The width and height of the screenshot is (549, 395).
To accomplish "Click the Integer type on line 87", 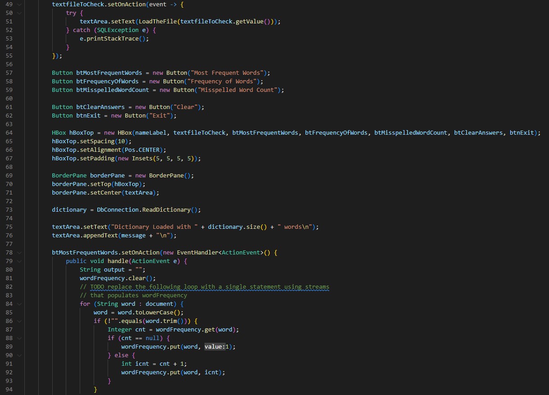I will coord(120,330).
